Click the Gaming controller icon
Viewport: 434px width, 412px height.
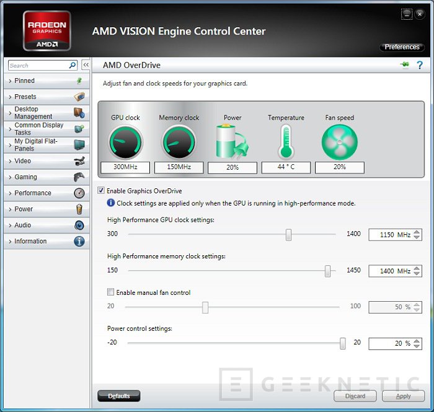click(79, 177)
